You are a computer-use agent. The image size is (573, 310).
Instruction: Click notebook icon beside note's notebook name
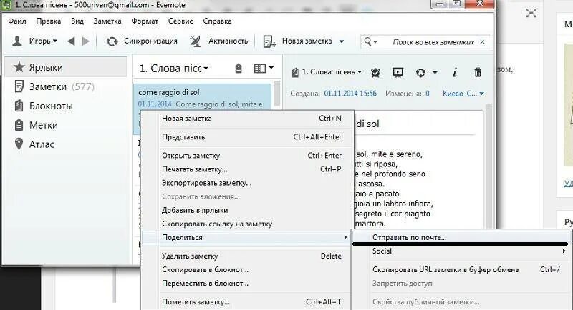295,72
